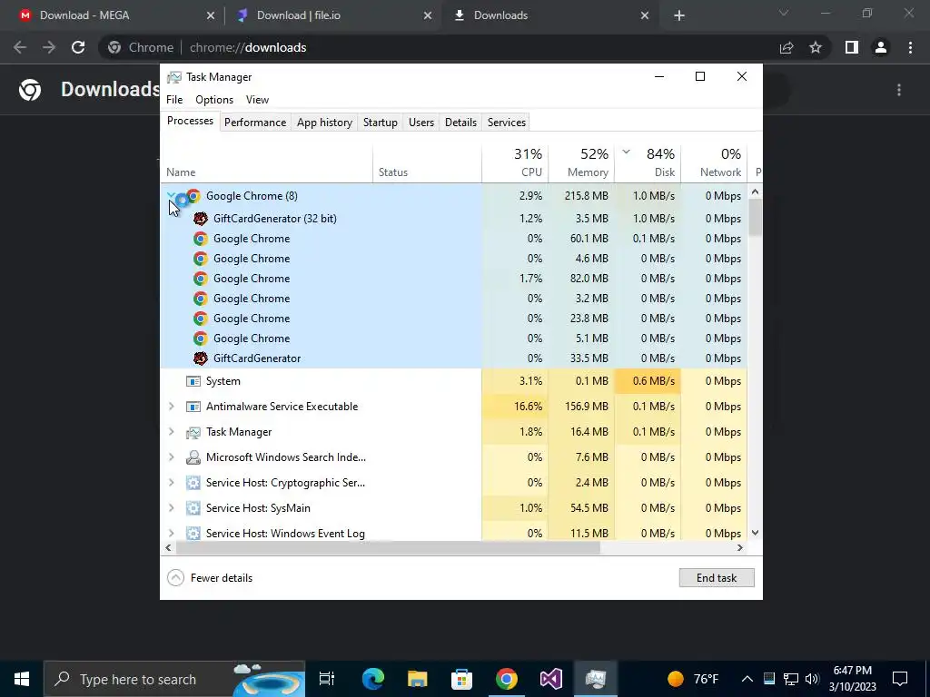Sort processes by Name column header

(x=267, y=162)
